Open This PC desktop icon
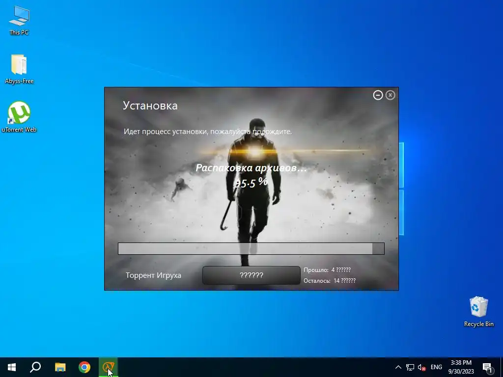Image resolution: width=503 pixels, height=377 pixels. [x=19, y=21]
